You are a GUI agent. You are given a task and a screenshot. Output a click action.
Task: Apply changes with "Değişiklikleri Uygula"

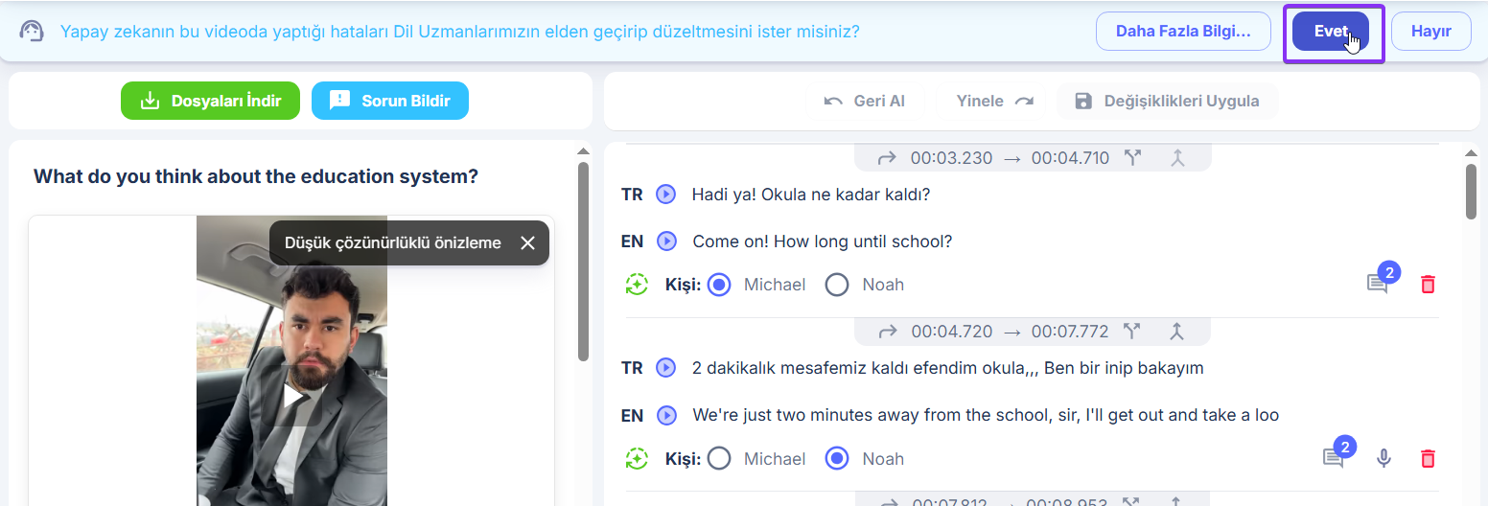click(1167, 101)
